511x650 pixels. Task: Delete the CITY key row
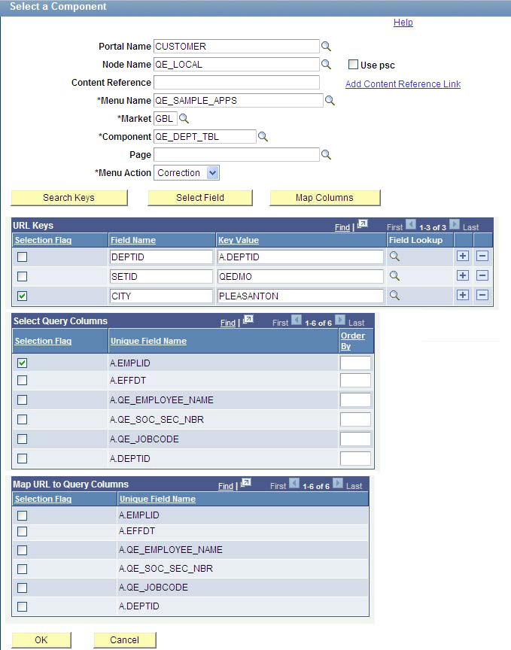(x=482, y=295)
